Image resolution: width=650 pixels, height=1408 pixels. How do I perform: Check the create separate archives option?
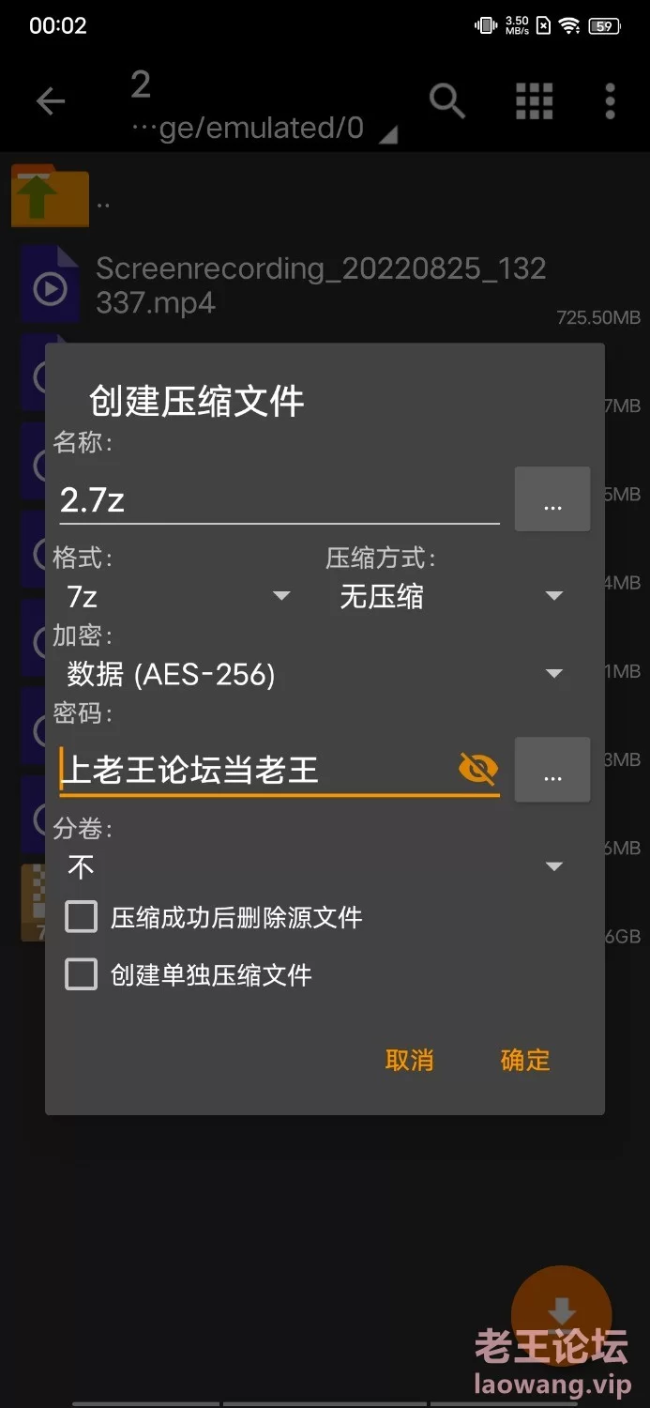tap(81, 974)
